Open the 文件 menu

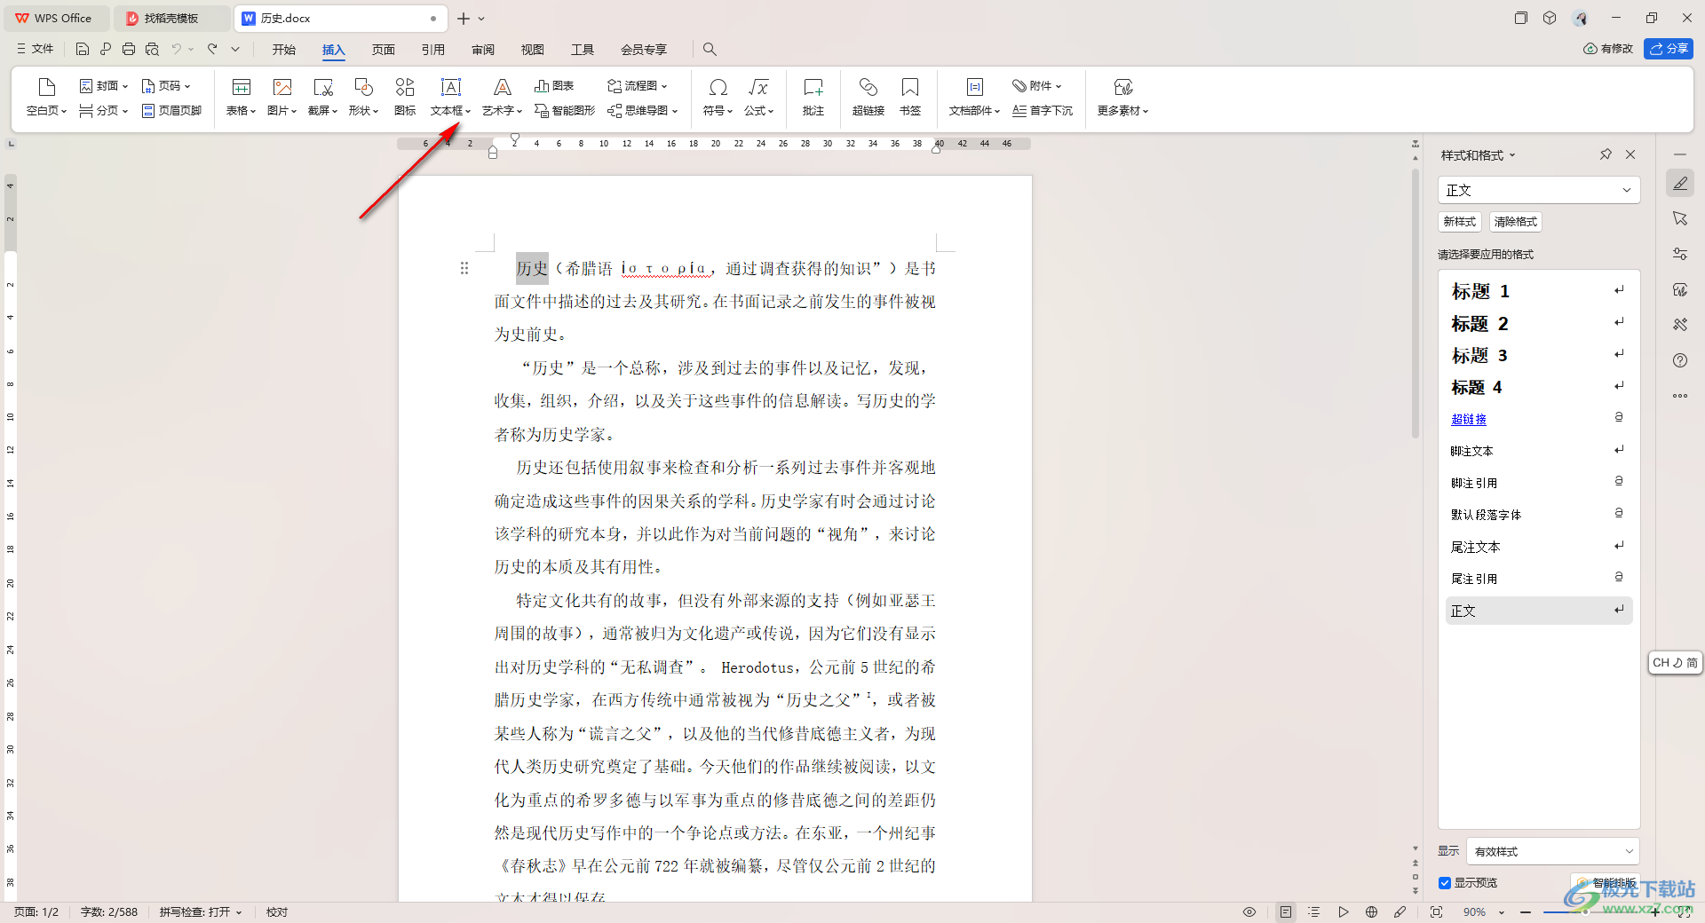click(36, 50)
